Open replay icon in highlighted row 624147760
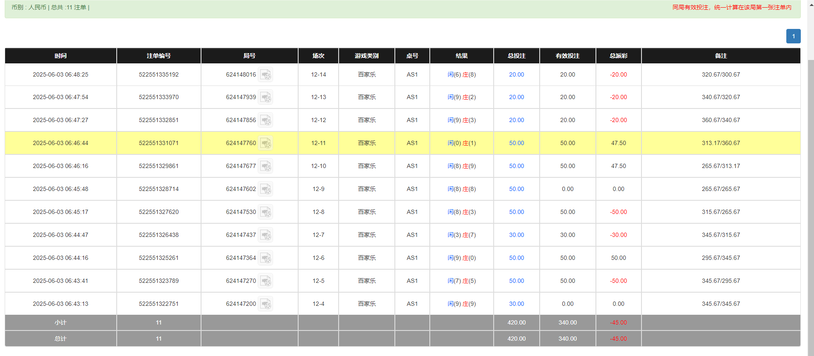The width and height of the screenshot is (814, 356). [265, 143]
